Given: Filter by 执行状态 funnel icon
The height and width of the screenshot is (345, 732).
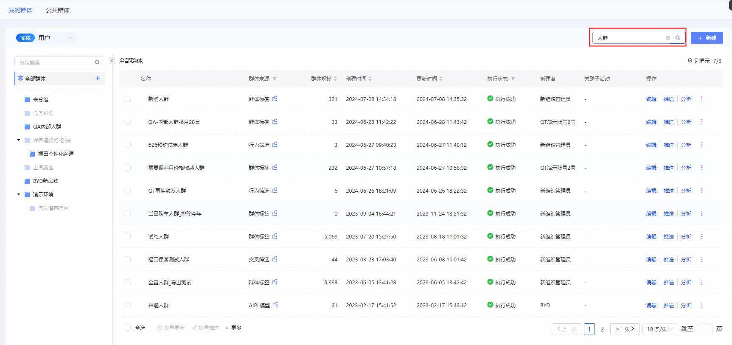Looking at the screenshot, I should [513, 79].
